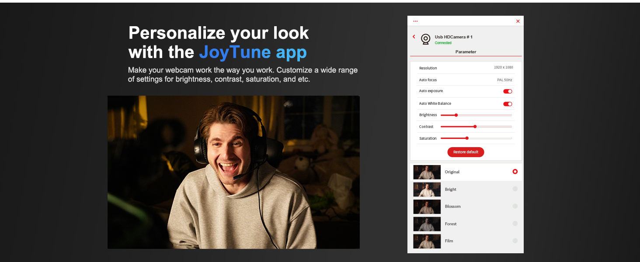Screen dimensions: 640x262
Task: Disable the Auto White Balance toggle
Action: click(508, 104)
